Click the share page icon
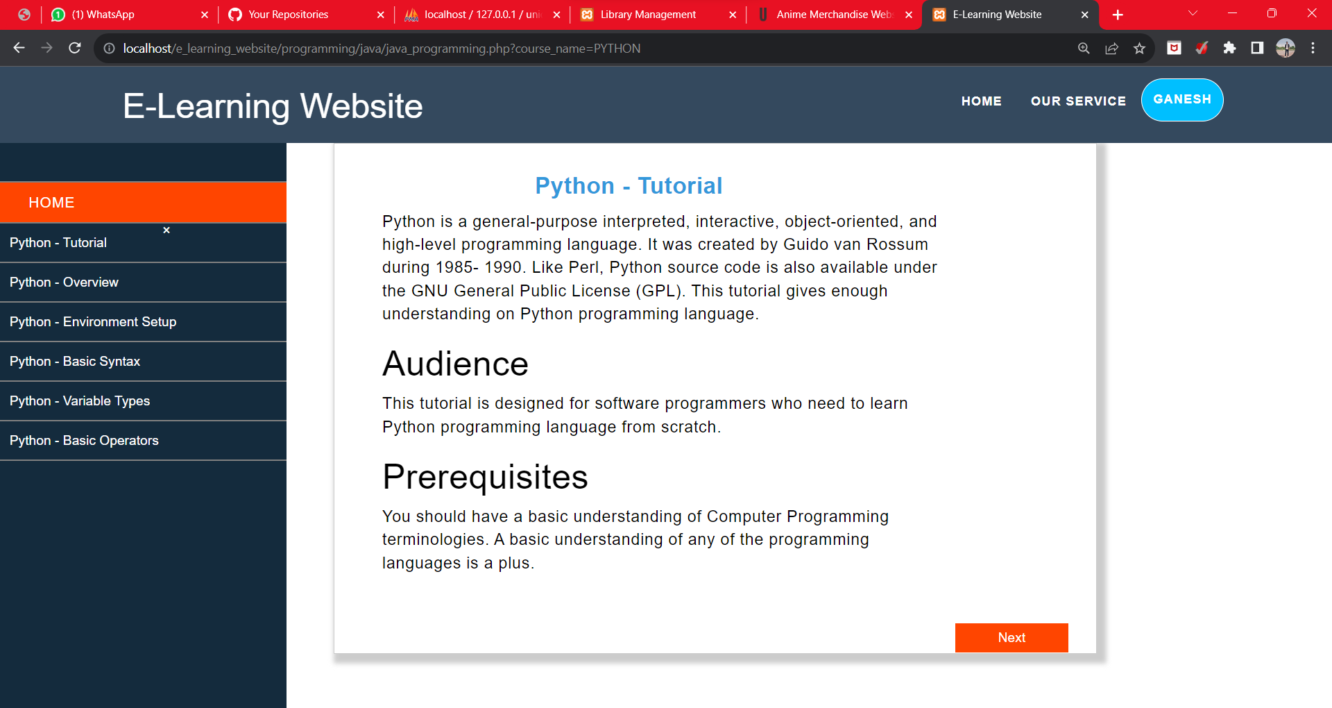The width and height of the screenshot is (1332, 708). click(1112, 49)
